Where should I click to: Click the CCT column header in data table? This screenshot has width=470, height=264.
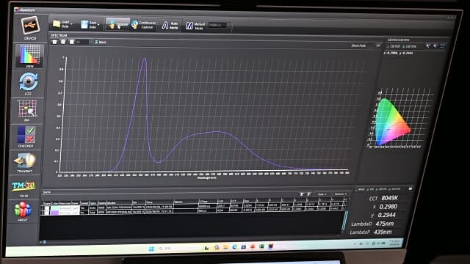point(236,201)
